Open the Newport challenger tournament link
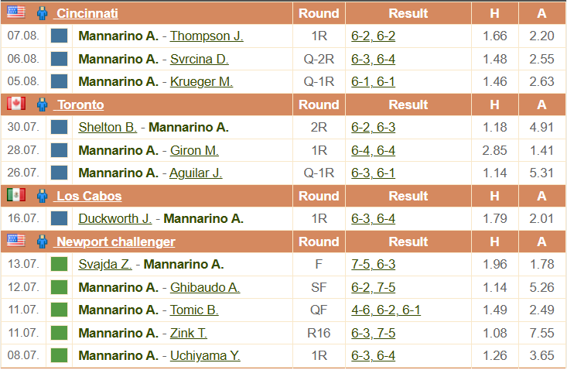Image resolution: width=567 pixels, height=370 pixels. click(114, 242)
